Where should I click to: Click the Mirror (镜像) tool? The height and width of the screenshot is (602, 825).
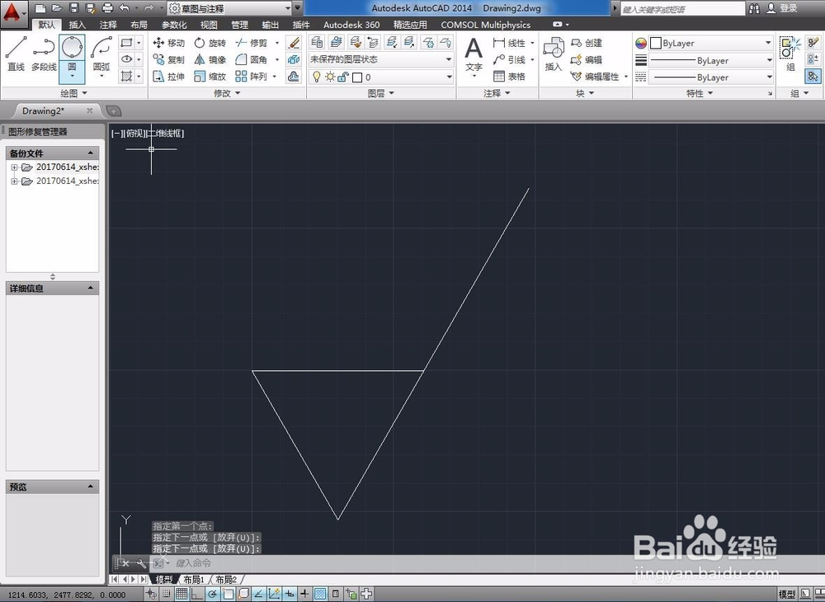[x=210, y=59]
